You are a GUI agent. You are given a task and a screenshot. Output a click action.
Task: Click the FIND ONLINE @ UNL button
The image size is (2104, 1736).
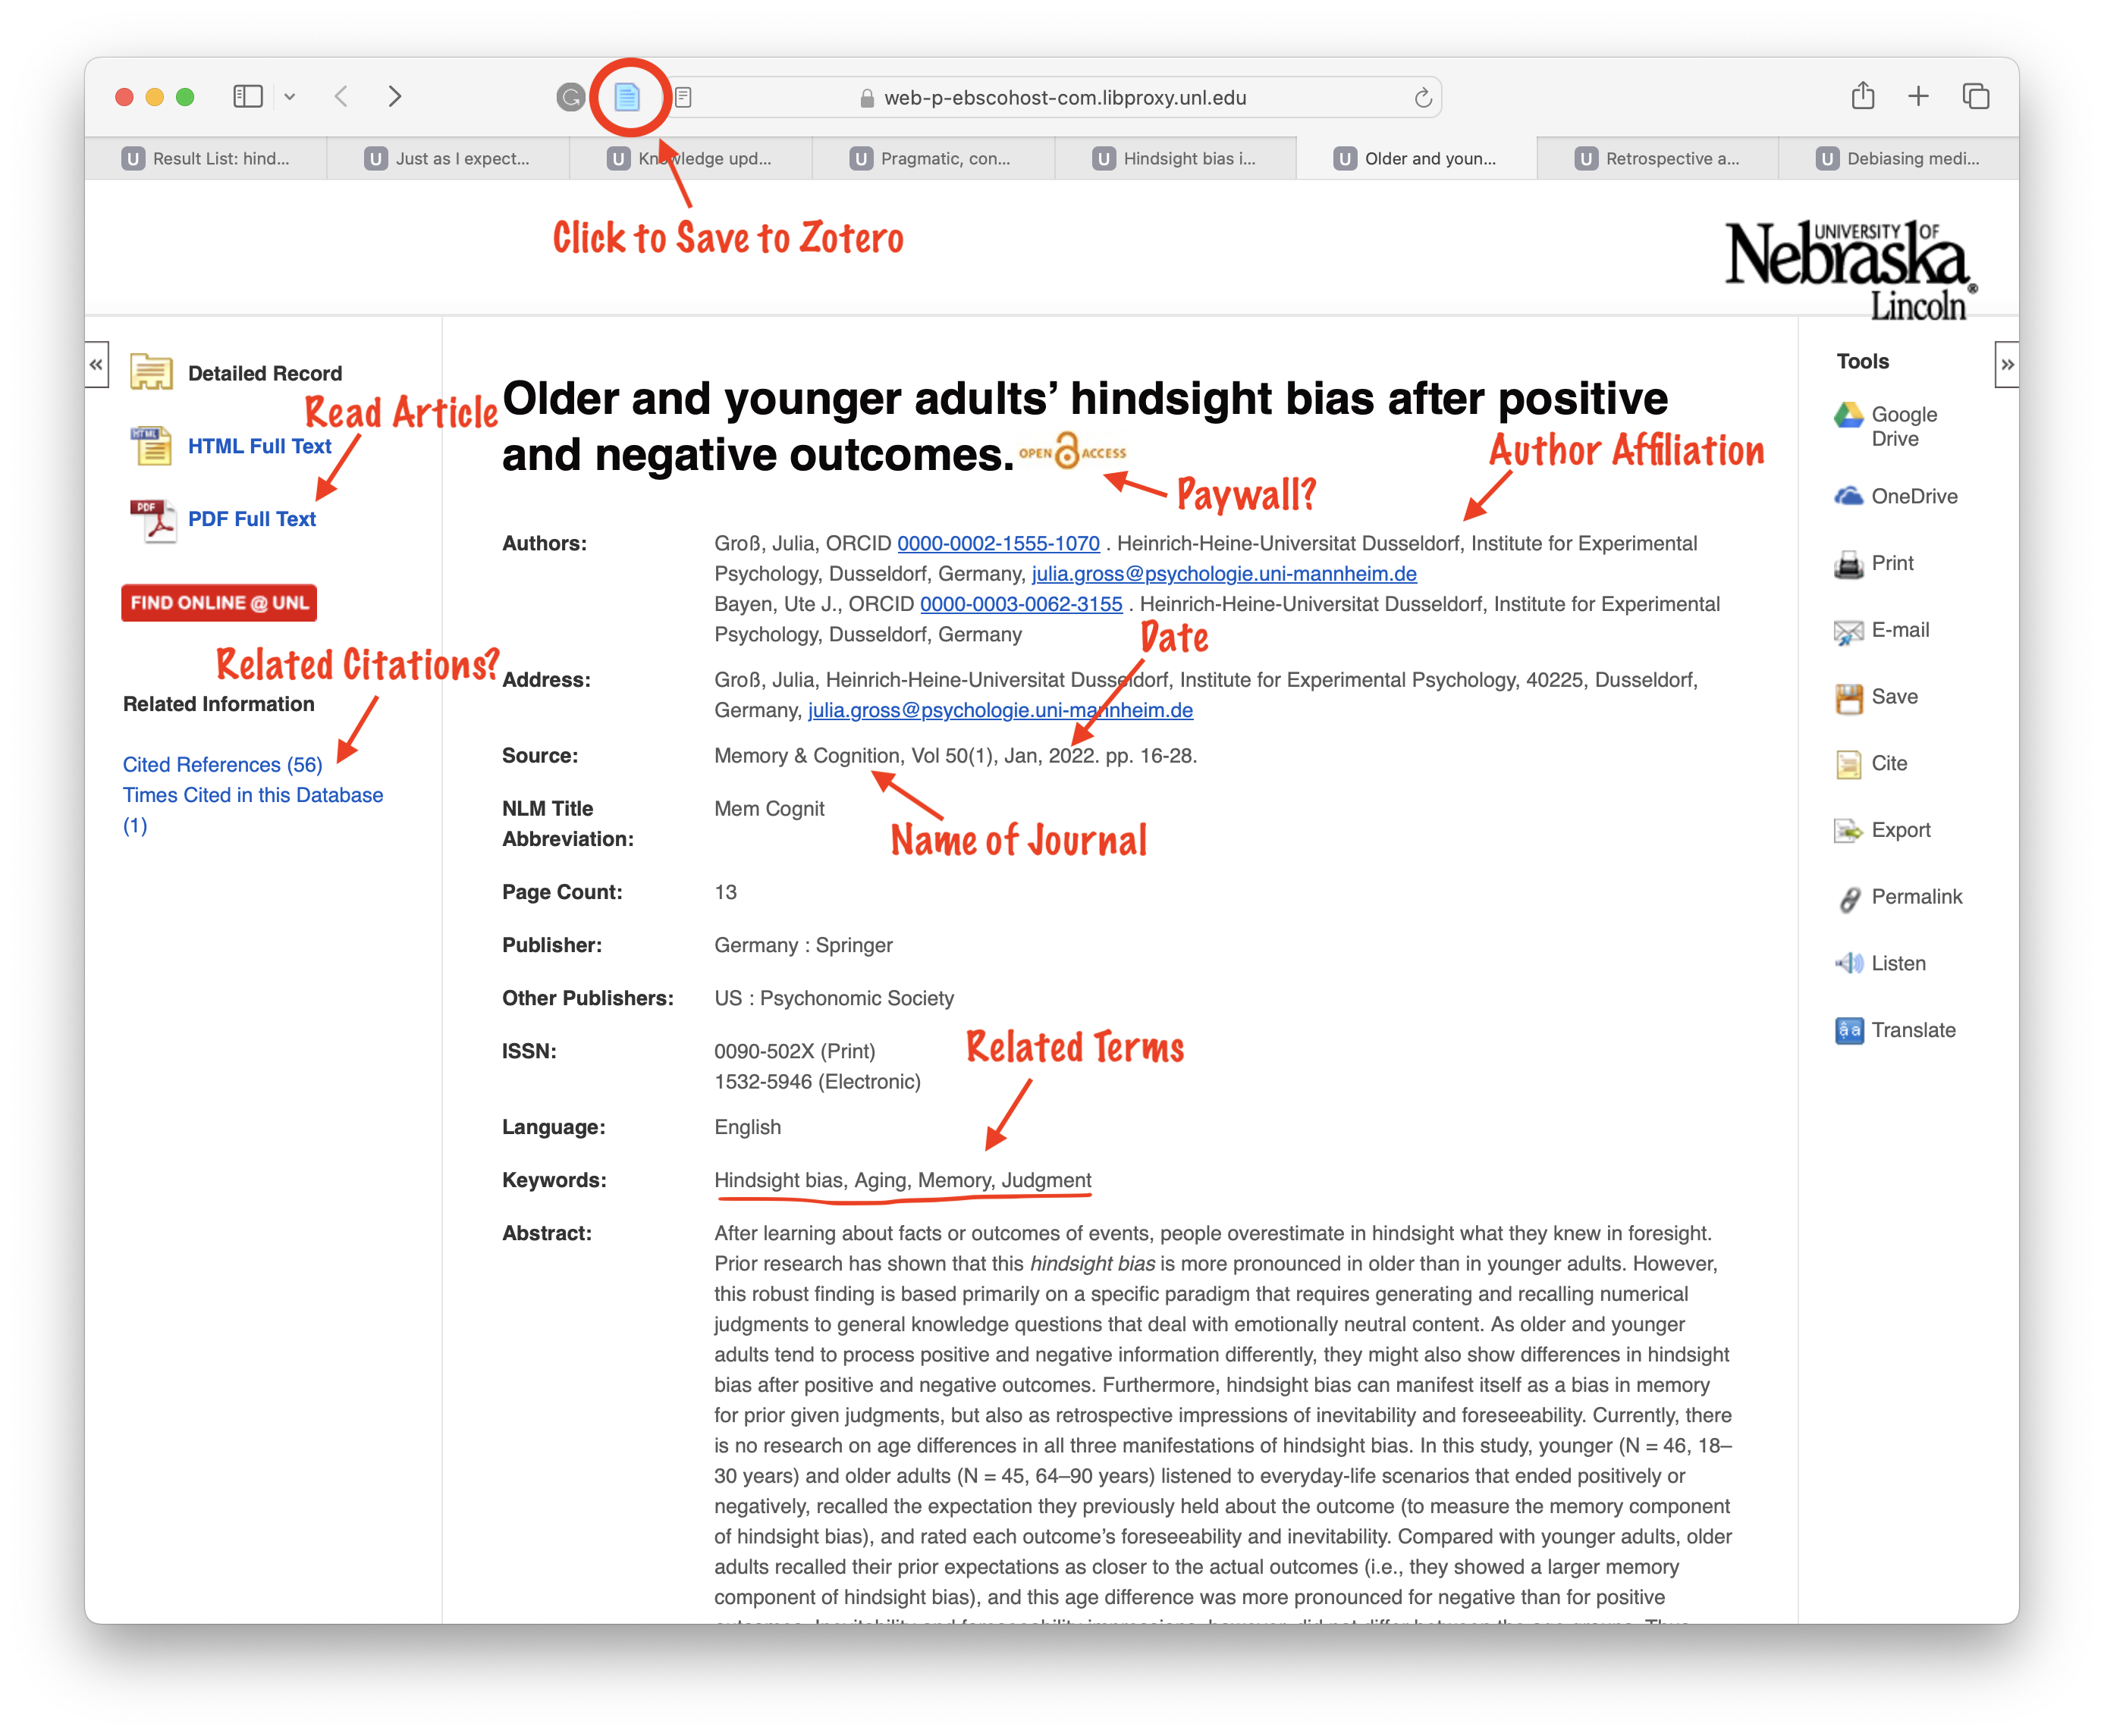coord(219,603)
